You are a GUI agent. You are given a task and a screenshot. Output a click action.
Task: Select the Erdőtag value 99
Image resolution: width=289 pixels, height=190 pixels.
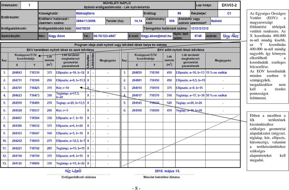click(x=179, y=13)
